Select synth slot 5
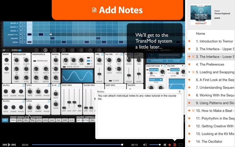 point(72,50)
